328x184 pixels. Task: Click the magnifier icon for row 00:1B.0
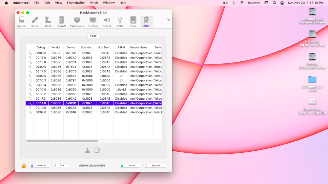[x=30, y=58]
